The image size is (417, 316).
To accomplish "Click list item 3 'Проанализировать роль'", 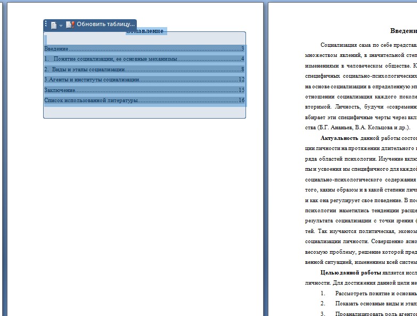I will 375,313.
